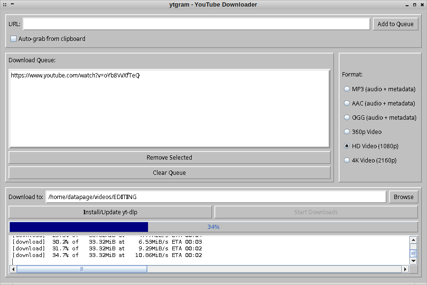Focus the URL input field
This screenshot has width=427, height=285.
196,24
